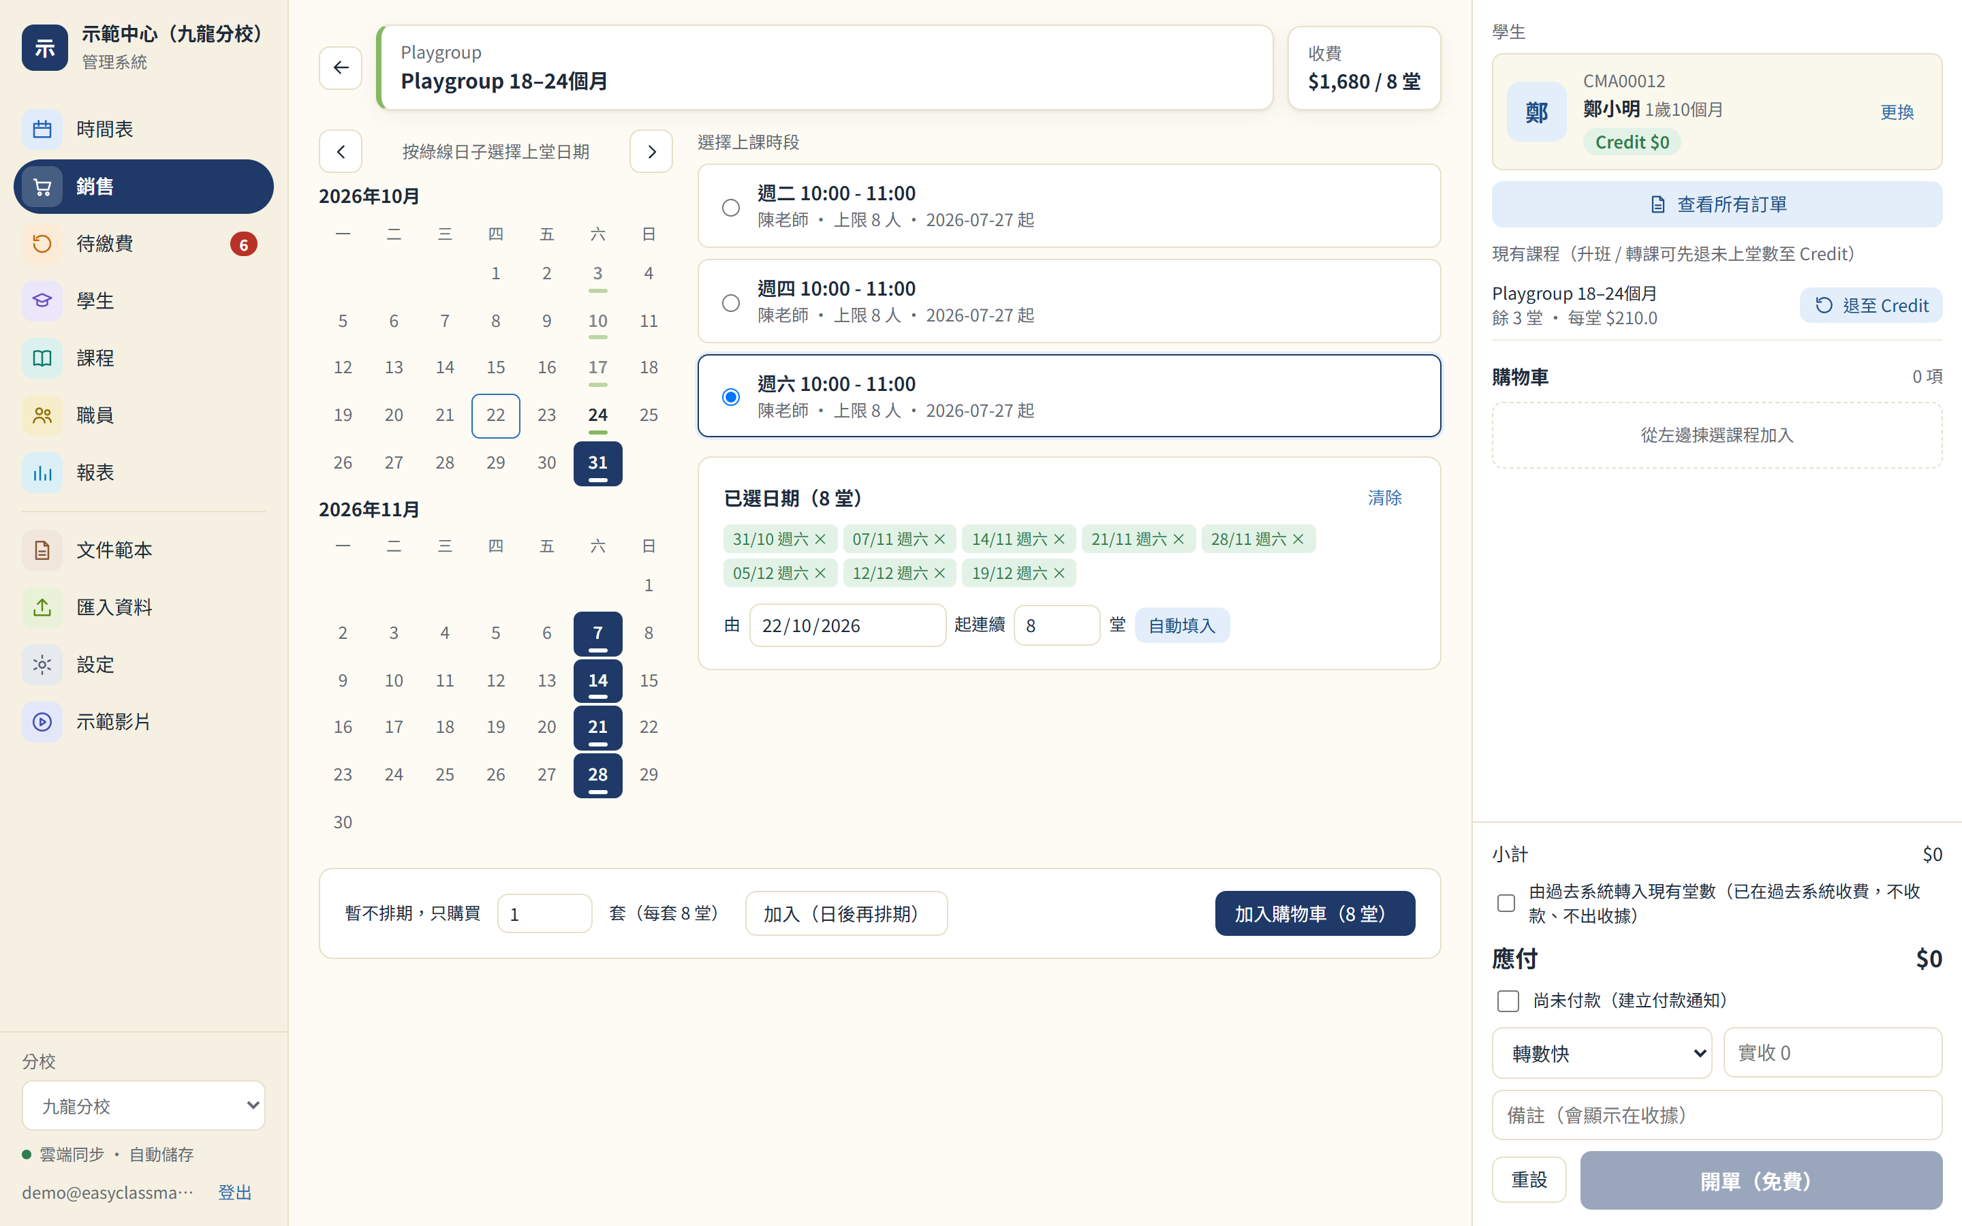Screen dimensions: 1962x1226
Task: Open the 轉數快 payment method dropdown
Action: (1601, 1052)
